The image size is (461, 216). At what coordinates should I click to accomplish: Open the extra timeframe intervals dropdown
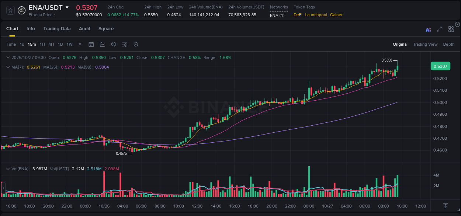point(79,44)
